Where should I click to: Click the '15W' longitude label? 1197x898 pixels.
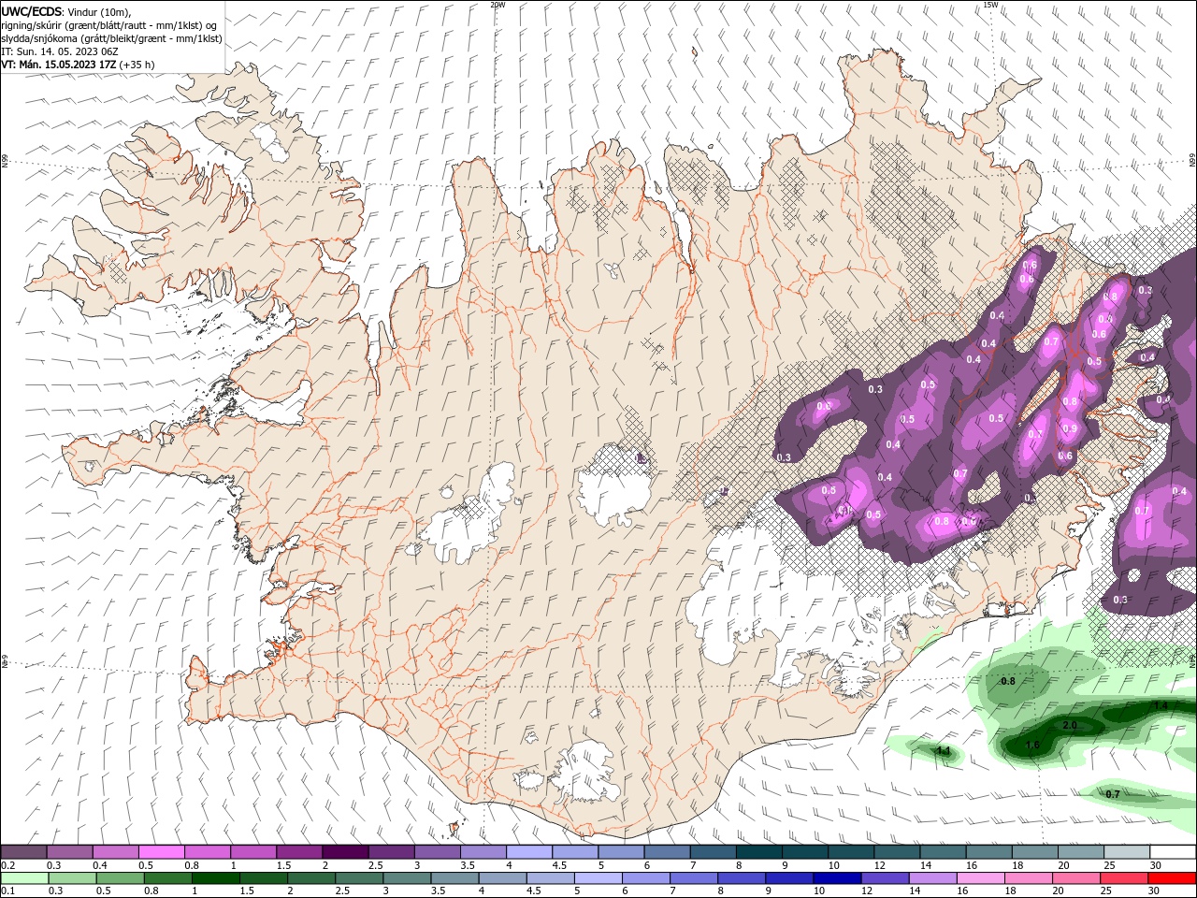(990, 5)
